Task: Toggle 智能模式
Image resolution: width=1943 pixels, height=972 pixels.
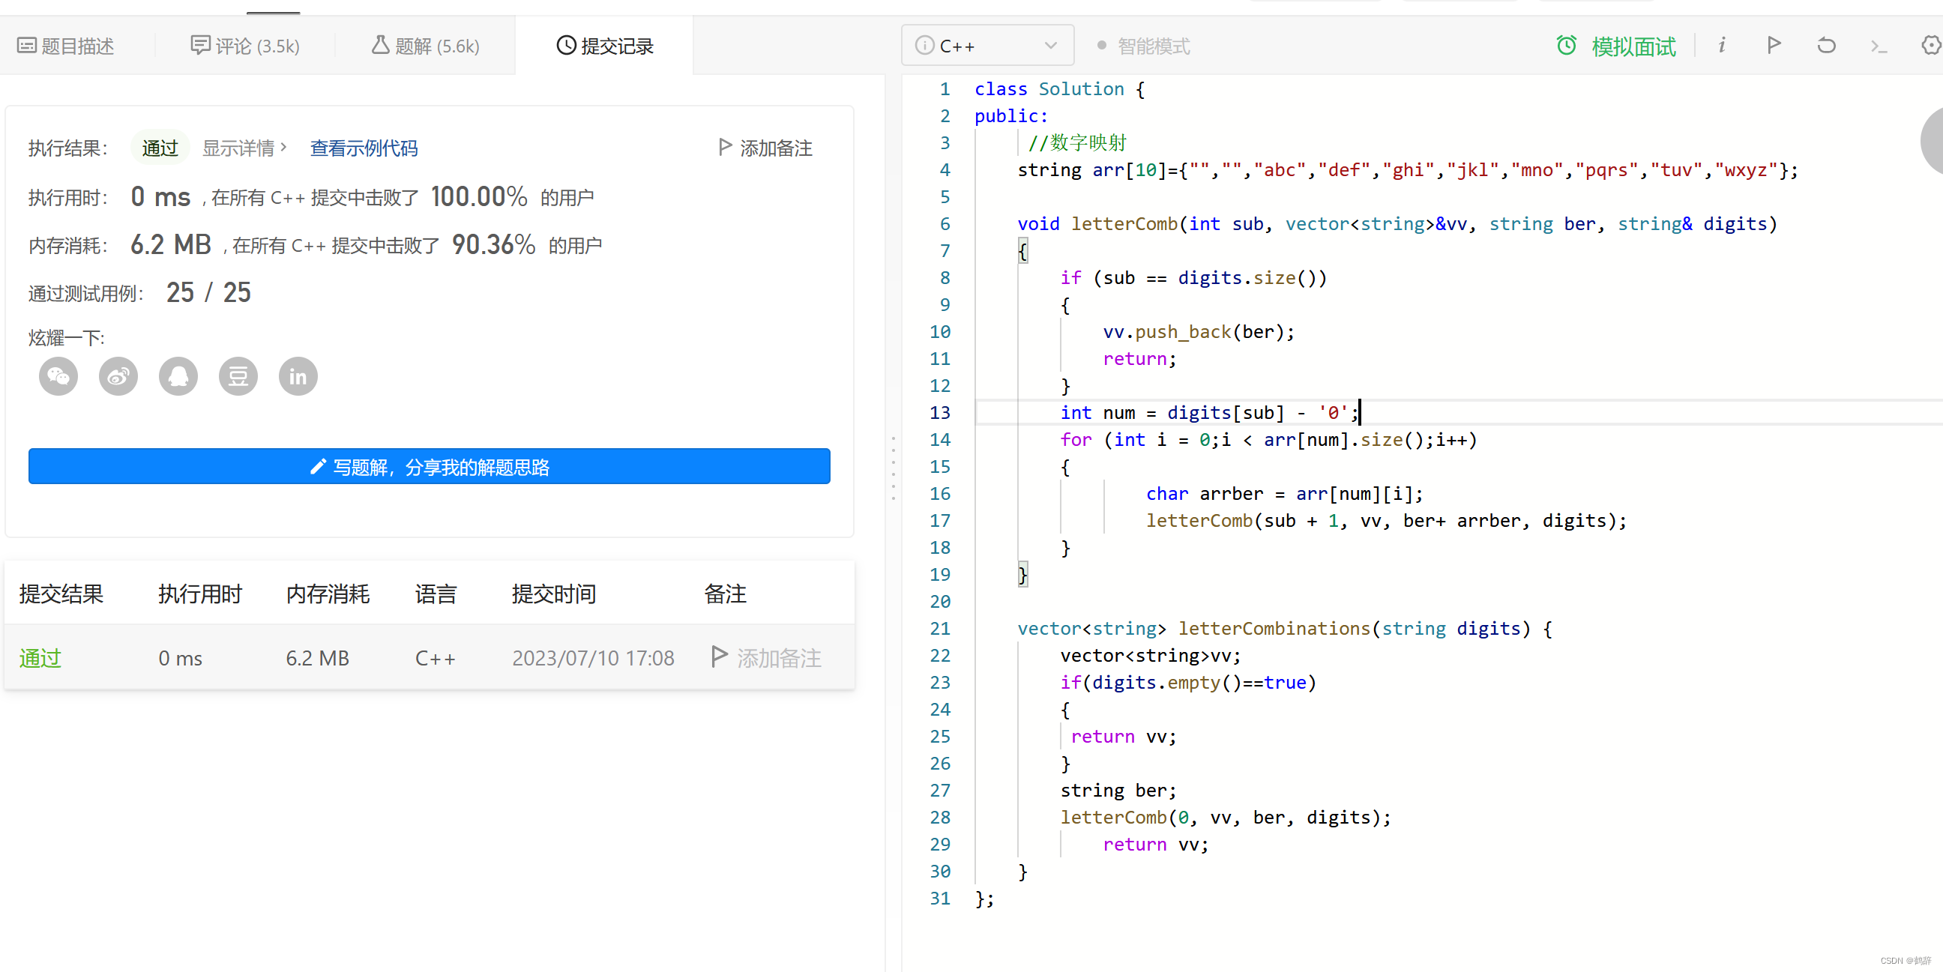Action: [x=1143, y=46]
